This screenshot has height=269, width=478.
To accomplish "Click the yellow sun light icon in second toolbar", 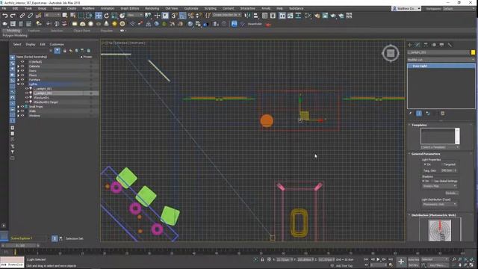I will coord(114,24).
